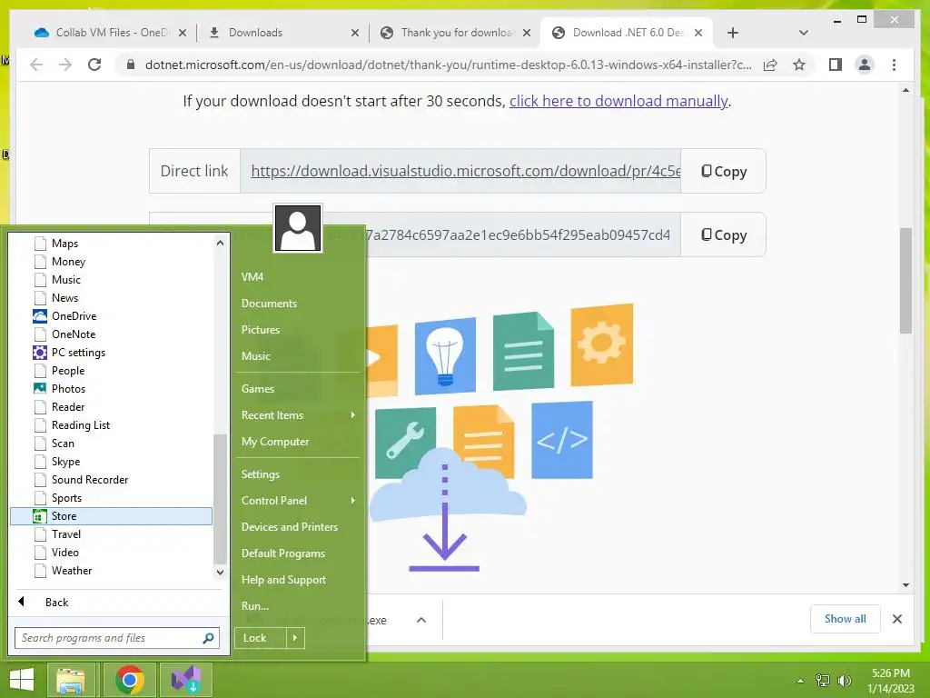Viewport: 930px width, 698px height.
Task: Open Visual Studio Installer taskbar icon
Action: click(186, 680)
